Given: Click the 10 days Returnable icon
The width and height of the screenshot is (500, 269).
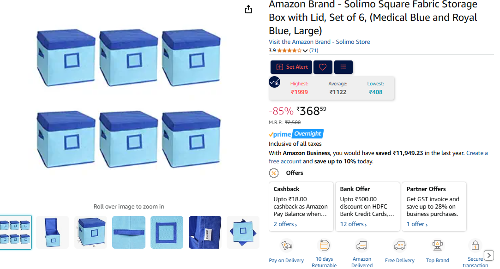Looking at the screenshot, I should [x=324, y=245].
